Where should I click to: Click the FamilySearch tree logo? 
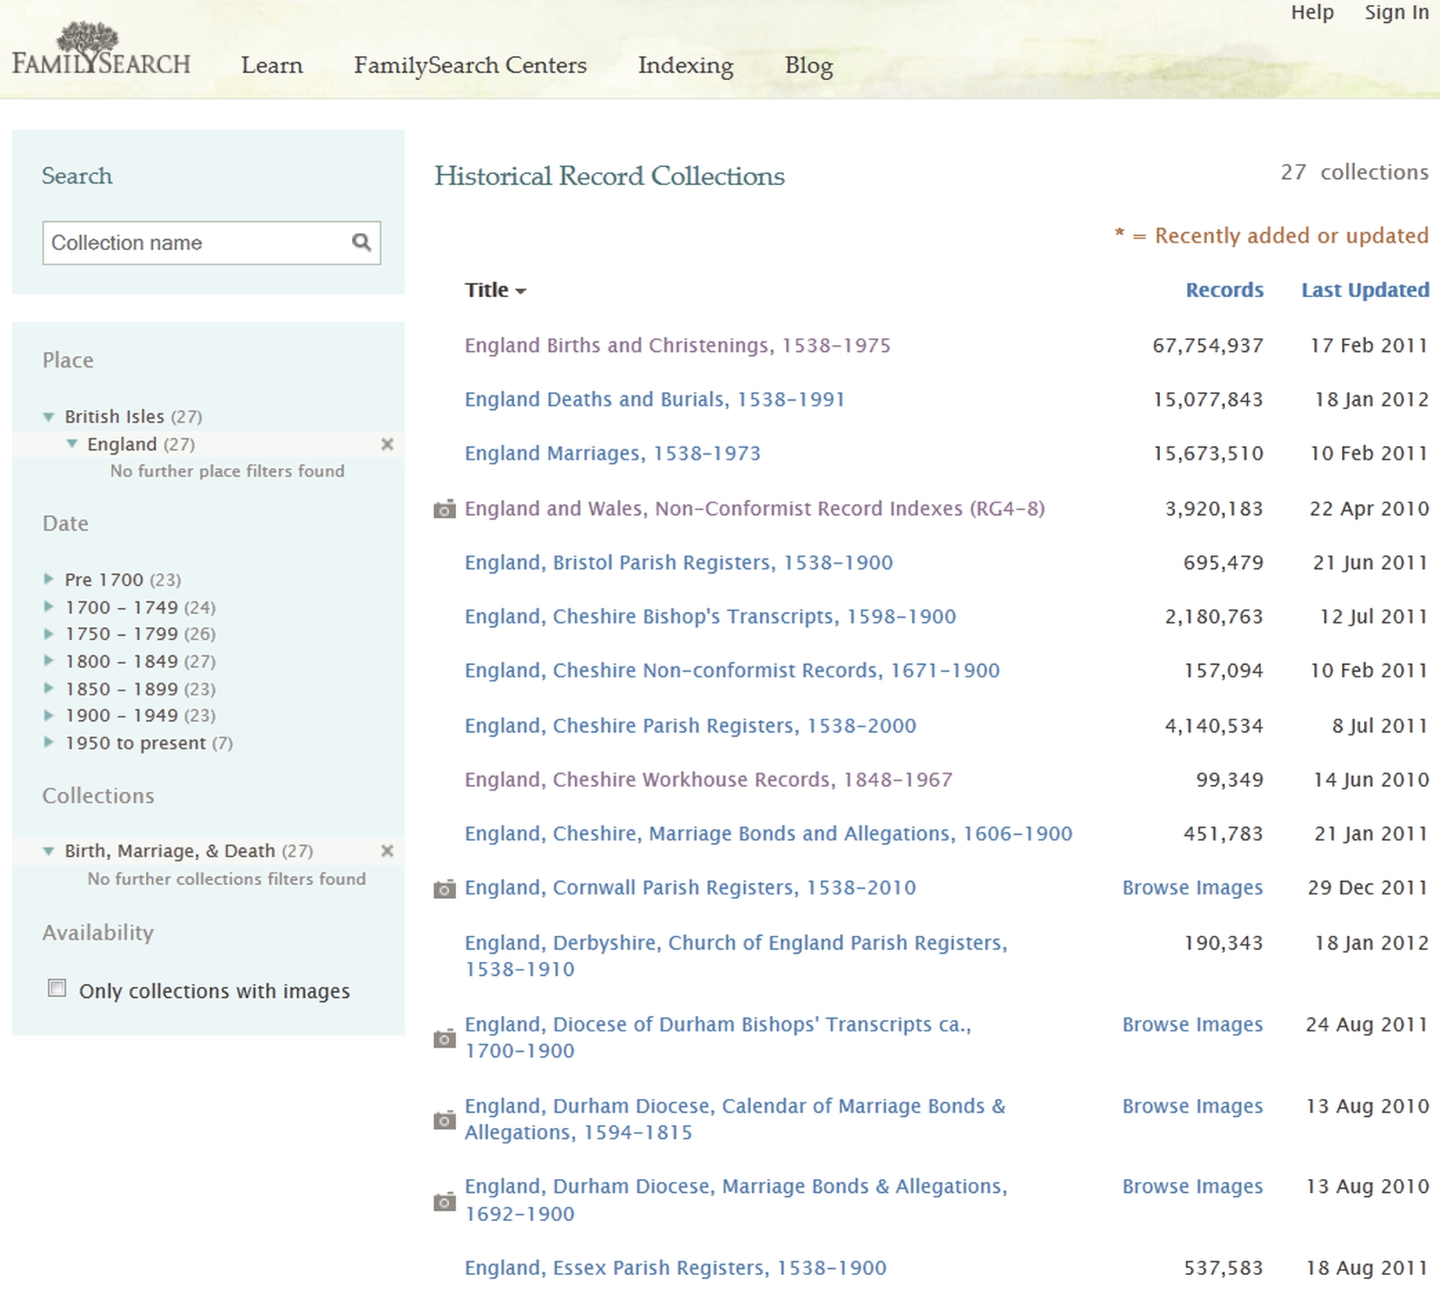pyautogui.click(x=101, y=49)
